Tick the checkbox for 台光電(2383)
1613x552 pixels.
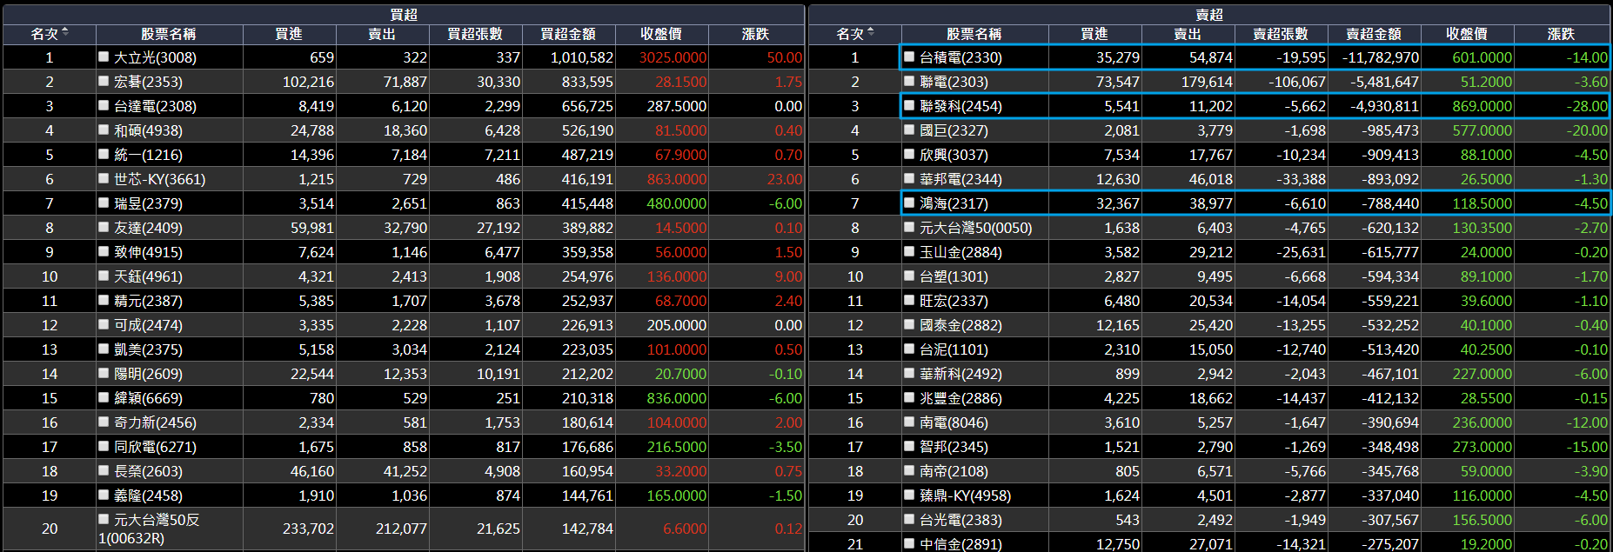pos(909,519)
